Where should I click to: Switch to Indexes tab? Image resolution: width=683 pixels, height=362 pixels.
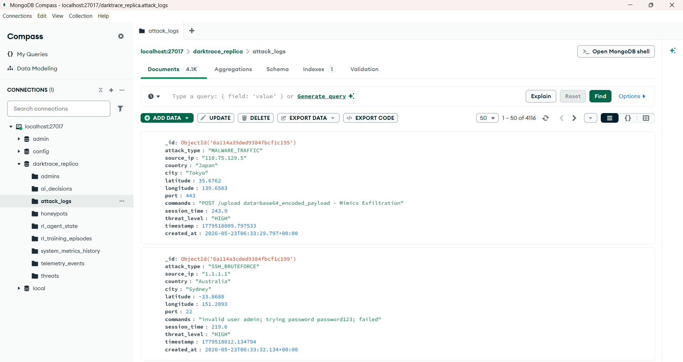tap(319, 69)
